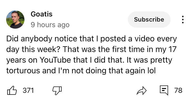Click the post's first line about posting a video
Viewport: 191px width, 105px height.
pyautogui.click(x=91, y=40)
